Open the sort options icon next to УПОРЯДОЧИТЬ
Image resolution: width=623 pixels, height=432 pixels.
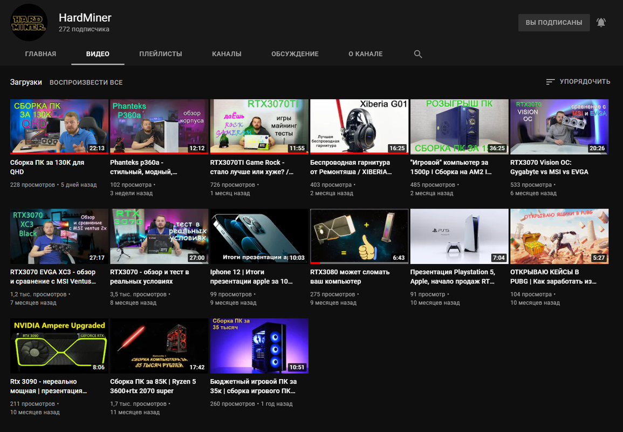click(550, 82)
